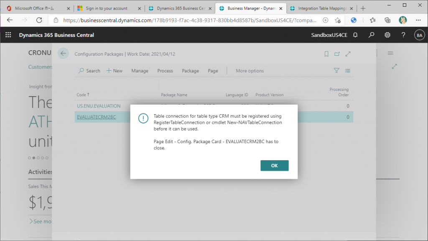Close the Microsoft Office browser tab
The image size is (428, 241).
(68, 8)
